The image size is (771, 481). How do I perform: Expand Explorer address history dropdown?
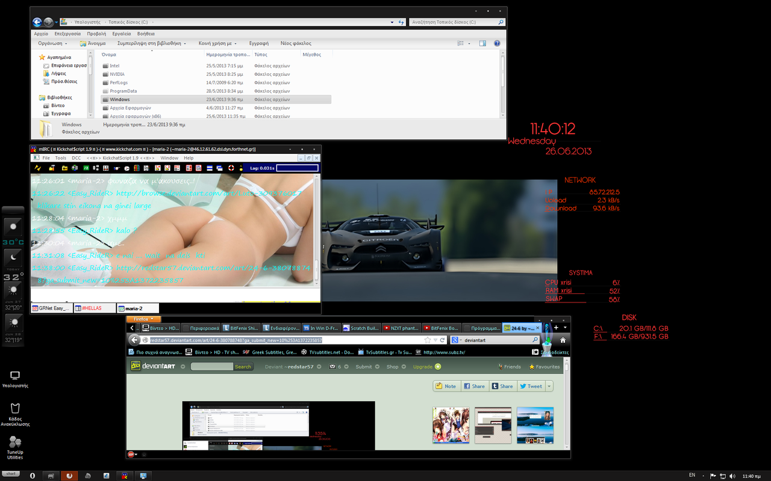pos(392,22)
